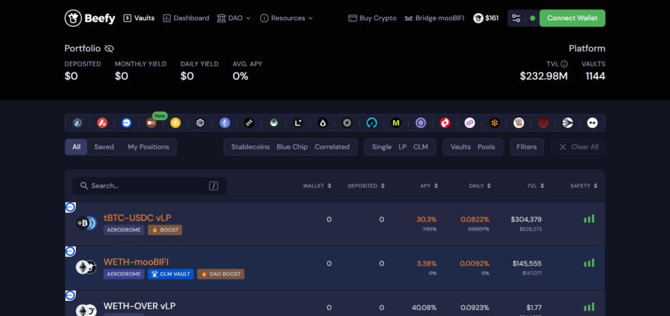Choose the Ethereum chain icon
670x316 pixels.
click(225, 123)
